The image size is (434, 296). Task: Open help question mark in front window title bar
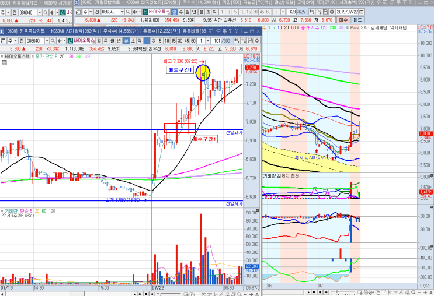pos(236,31)
